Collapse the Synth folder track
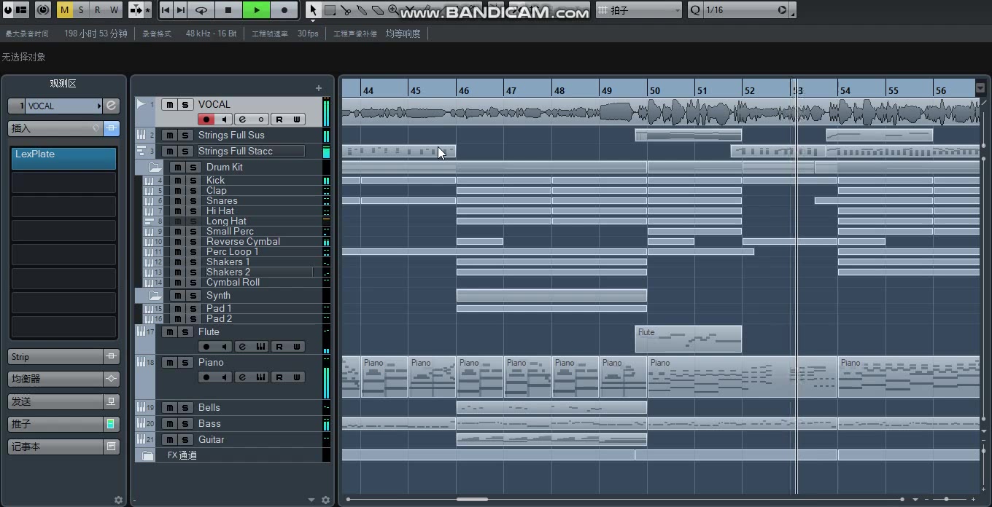The width and height of the screenshot is (992, 507). (x=155, y=296)
